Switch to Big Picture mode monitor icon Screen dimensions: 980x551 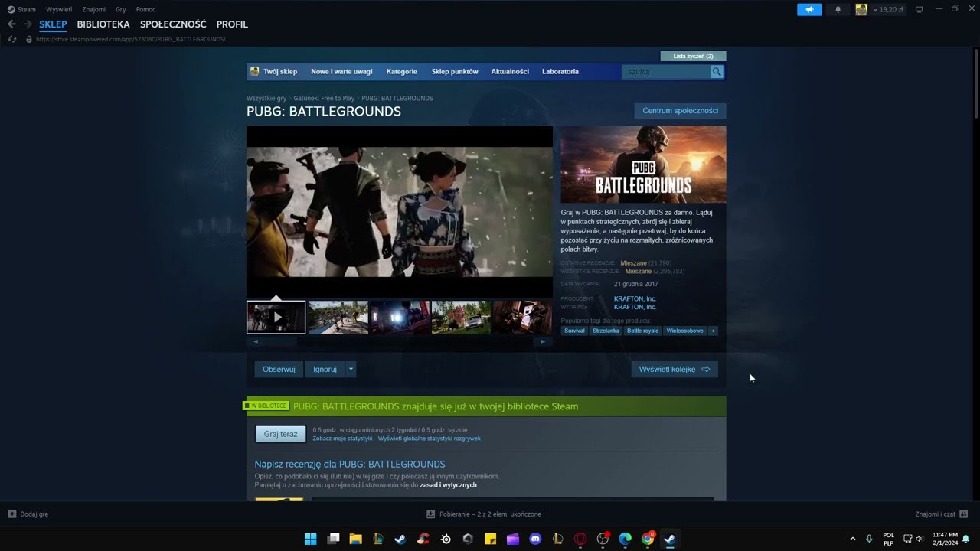(x=920, y=9)
